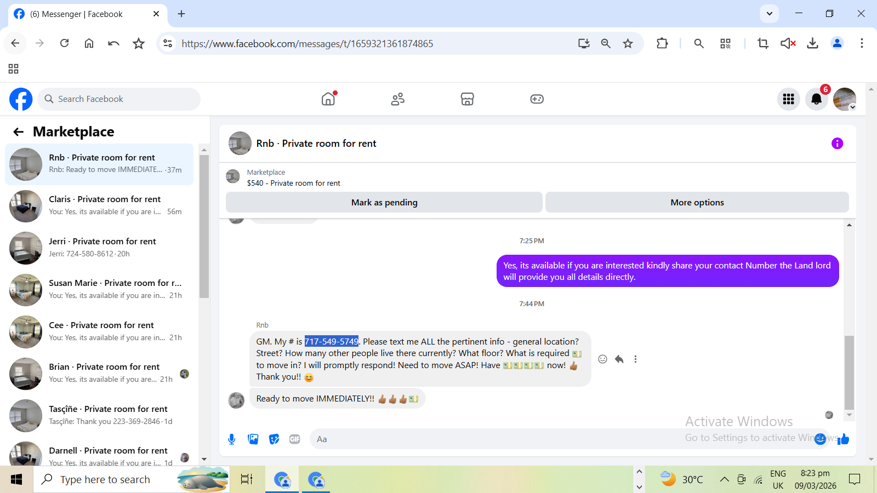This screenshot has height=493, width=877.
Task: Open site information icon in address bar
Action: [x=168, y=43]
